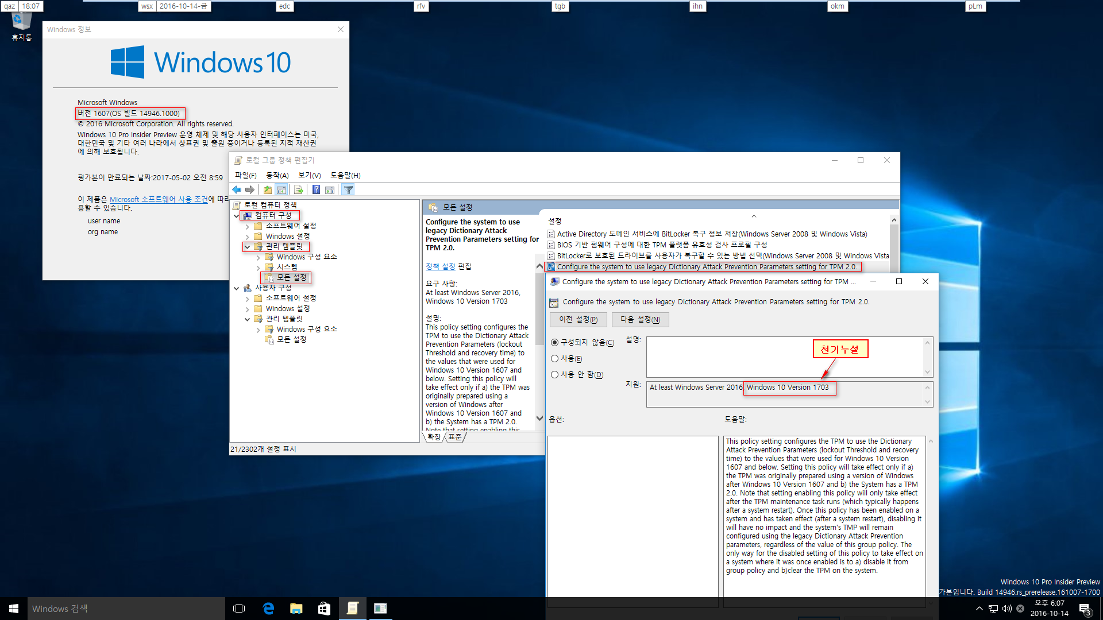This screenshot has width=1103, height=620.
Task: Click inside the 설명 comment text box
Action: [x=784, y=357]
